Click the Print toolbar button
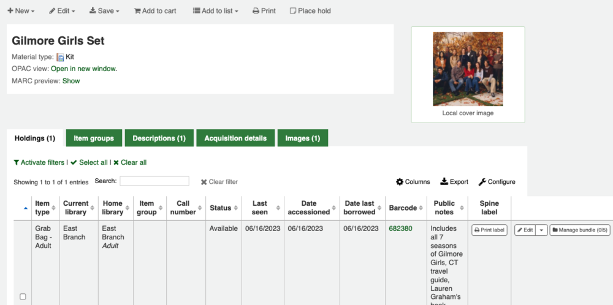The height and width of the screenshot is (305, 613). coord(264,11)
